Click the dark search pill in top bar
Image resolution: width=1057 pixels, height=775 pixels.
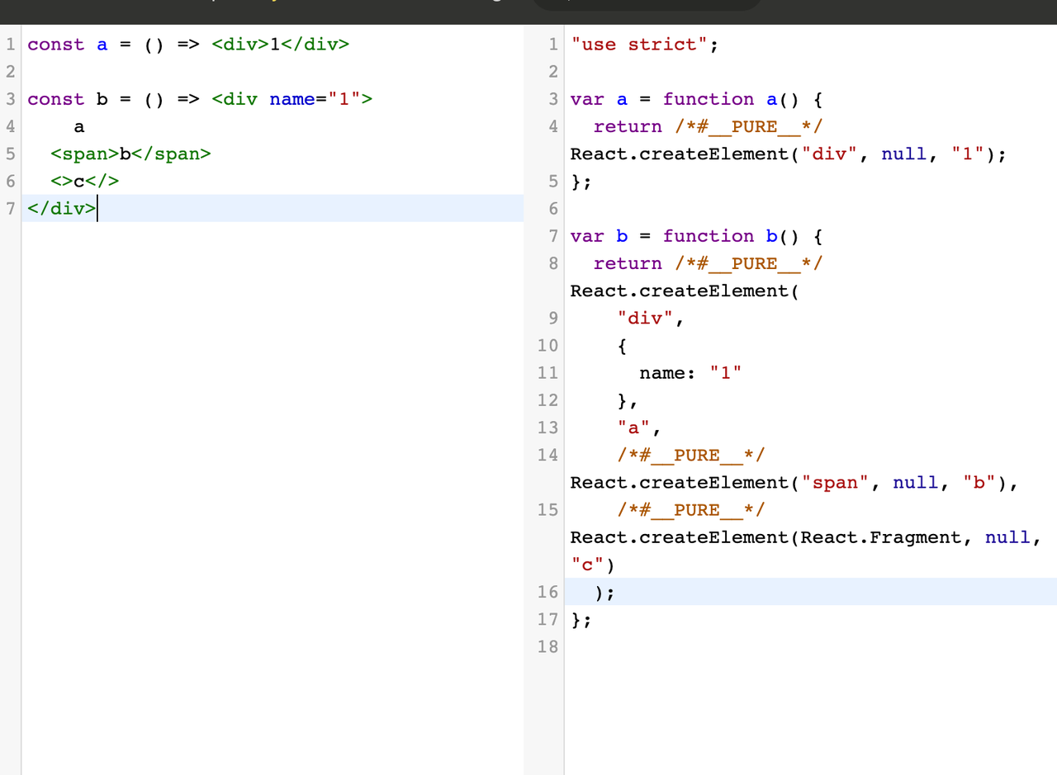[648, 4]
